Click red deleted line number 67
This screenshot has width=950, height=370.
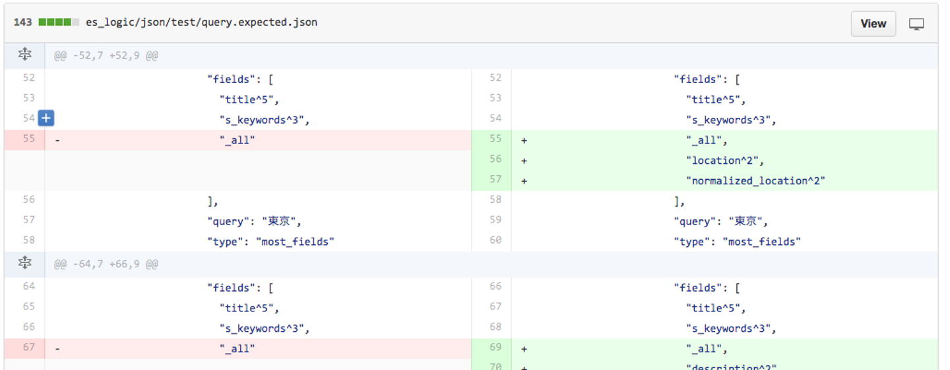click(28, 348)
